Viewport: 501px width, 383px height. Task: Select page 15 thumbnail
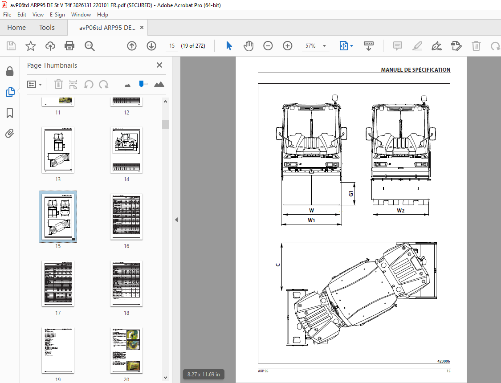tap(58, 217)
